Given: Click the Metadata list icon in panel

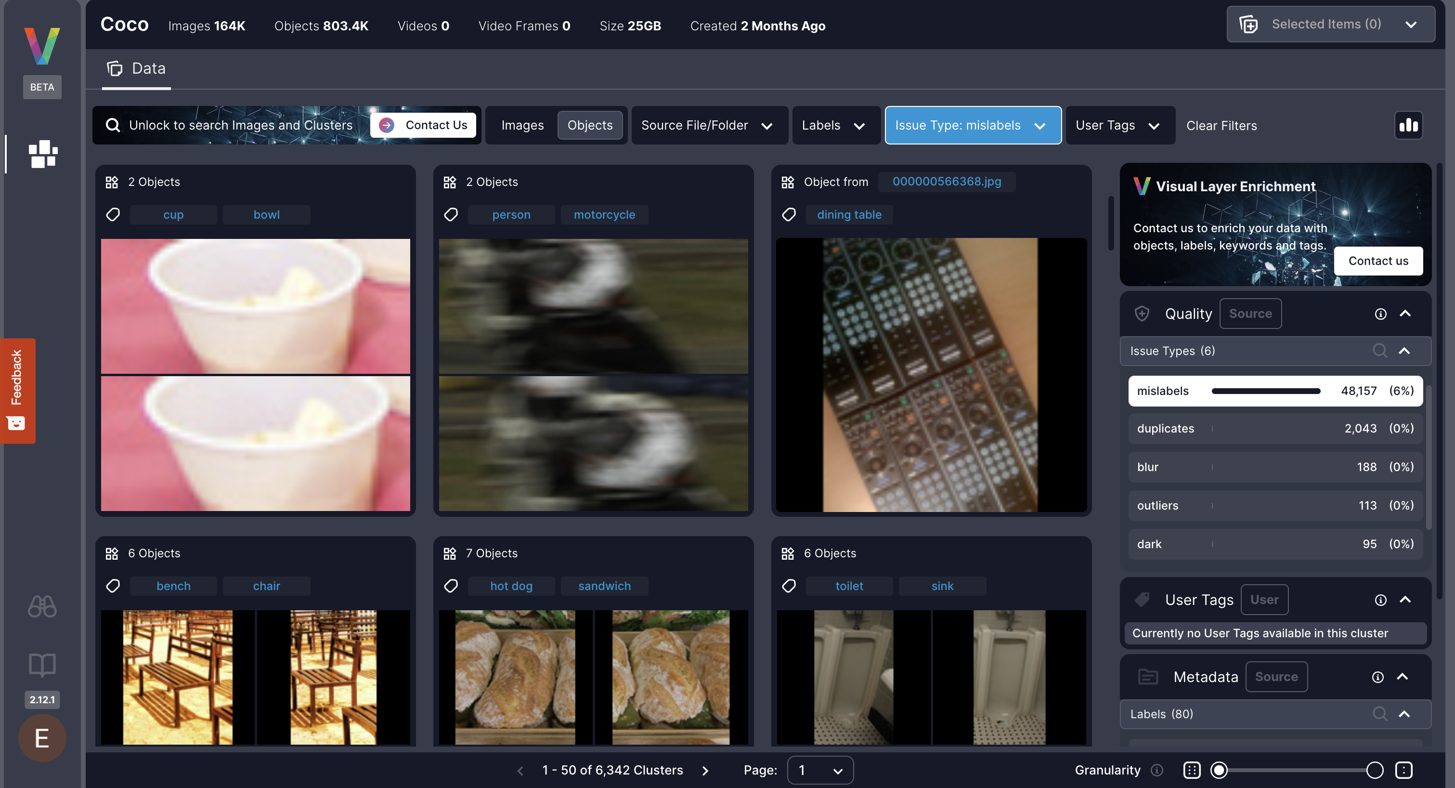Looking at the screenshot, I should point(1145,676).
